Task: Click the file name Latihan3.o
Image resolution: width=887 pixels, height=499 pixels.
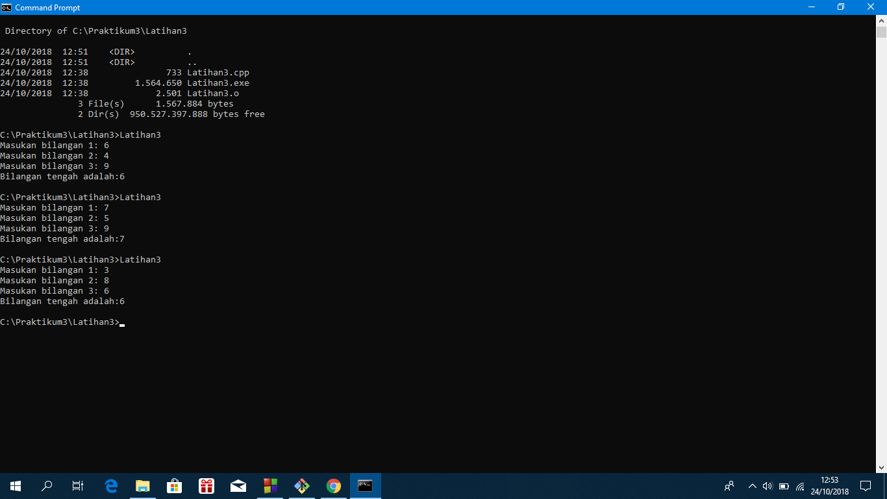Action: coord(213,94)
